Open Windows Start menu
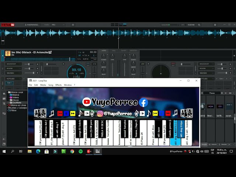236x177 pixels. coord(4,152)
